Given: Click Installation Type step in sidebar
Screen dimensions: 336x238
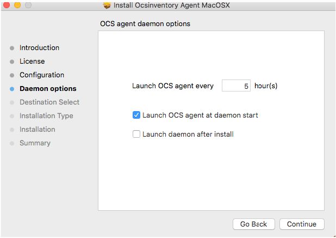Looking at the screenshot, I should tap(46, 116).
